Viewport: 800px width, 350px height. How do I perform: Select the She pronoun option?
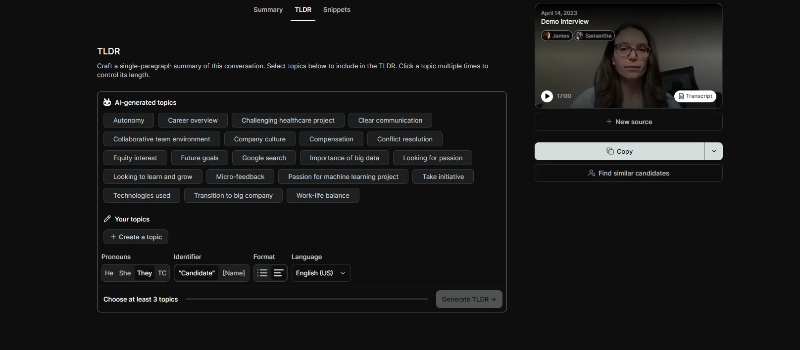[125, 273]
